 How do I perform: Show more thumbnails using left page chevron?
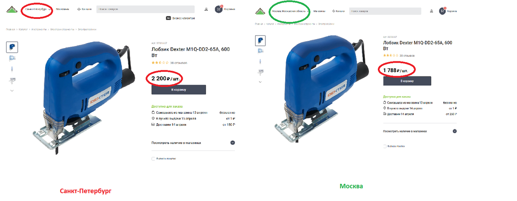[12, 91]
